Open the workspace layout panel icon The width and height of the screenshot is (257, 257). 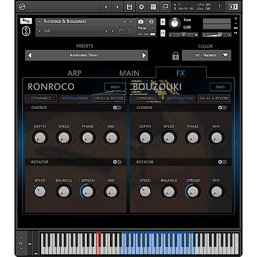pyautogui.click(x=153, y=7)
